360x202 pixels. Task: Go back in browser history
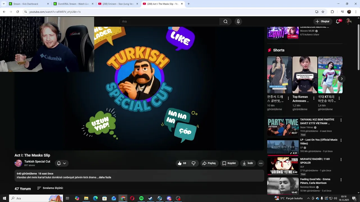coord(4,12)
